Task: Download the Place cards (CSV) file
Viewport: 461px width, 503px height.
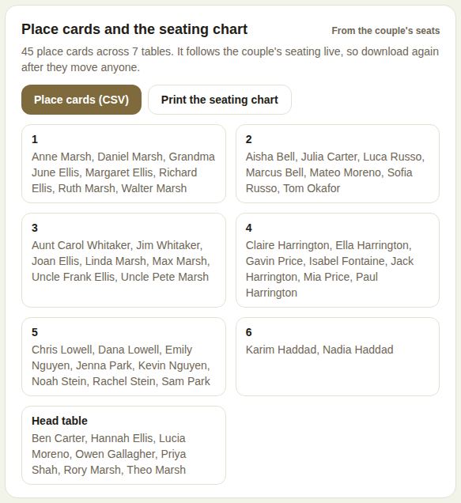Action: click(81, 100)
